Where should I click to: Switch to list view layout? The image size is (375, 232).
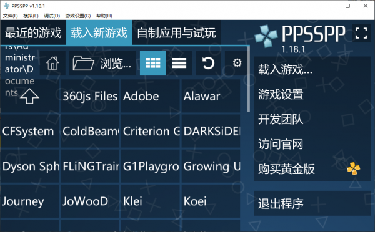(x=179, y=63)
